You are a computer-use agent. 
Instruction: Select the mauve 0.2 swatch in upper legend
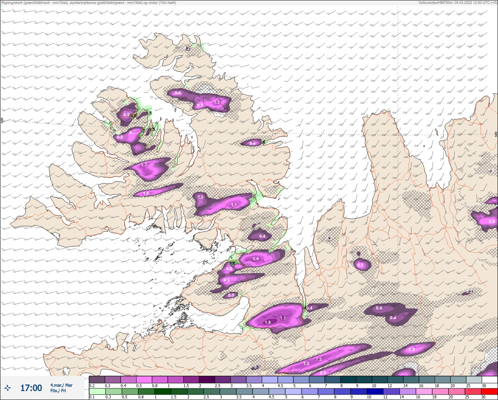point(97,379)
